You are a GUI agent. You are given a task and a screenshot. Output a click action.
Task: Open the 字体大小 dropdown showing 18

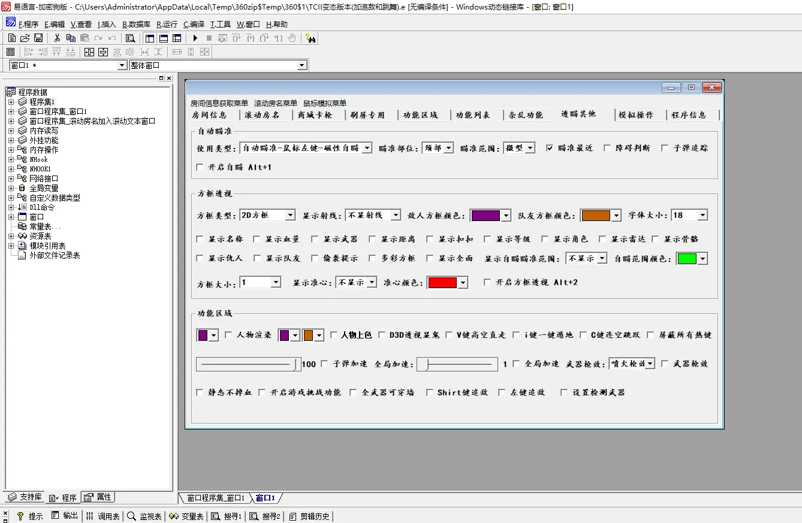[x=702, y=215]
